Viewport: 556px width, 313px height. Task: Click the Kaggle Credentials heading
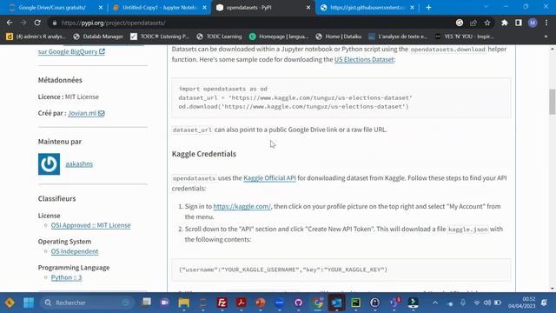[204, 154]
